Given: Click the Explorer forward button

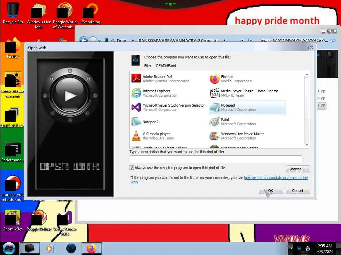Looking at the screenshot, I should coord(93,40).
